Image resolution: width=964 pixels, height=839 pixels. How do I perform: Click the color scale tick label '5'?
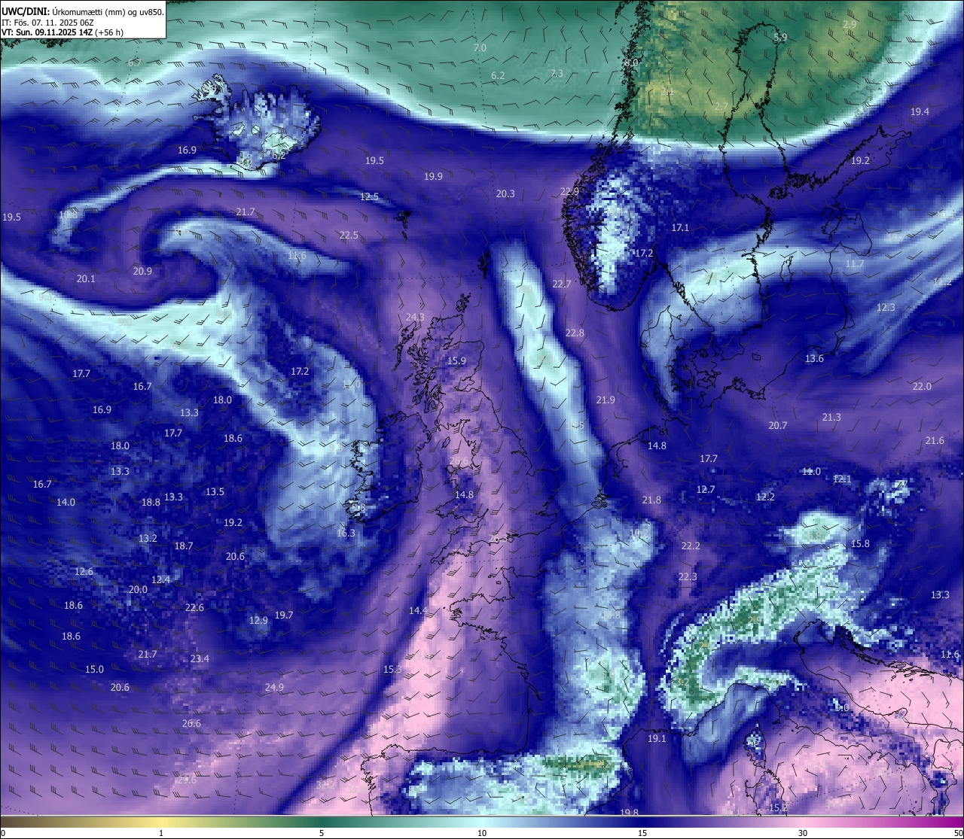pyautogui.click(x=322, y=833)
